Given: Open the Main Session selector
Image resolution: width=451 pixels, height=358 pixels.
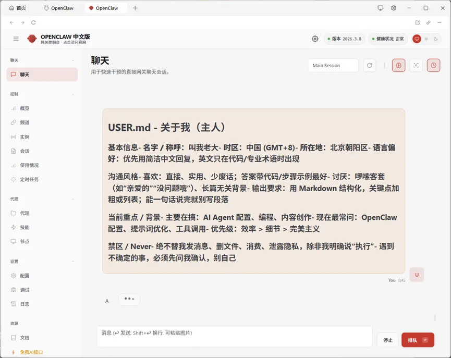Looking at the screenshot, I should coord(333,66).
